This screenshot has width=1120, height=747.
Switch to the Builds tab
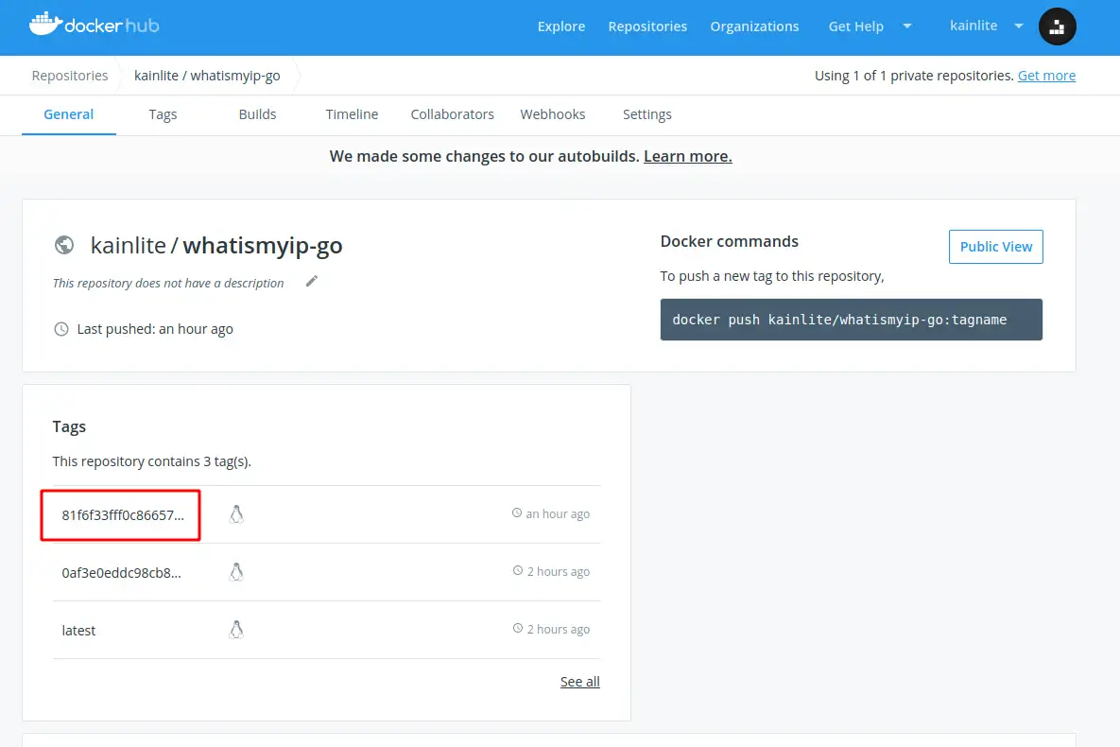click(257, 114)
